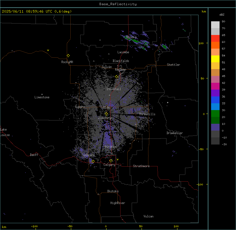The width and height of the screenshot is (236, 230).
Task: Select the Calgary city label
Action: coord(109,165)
